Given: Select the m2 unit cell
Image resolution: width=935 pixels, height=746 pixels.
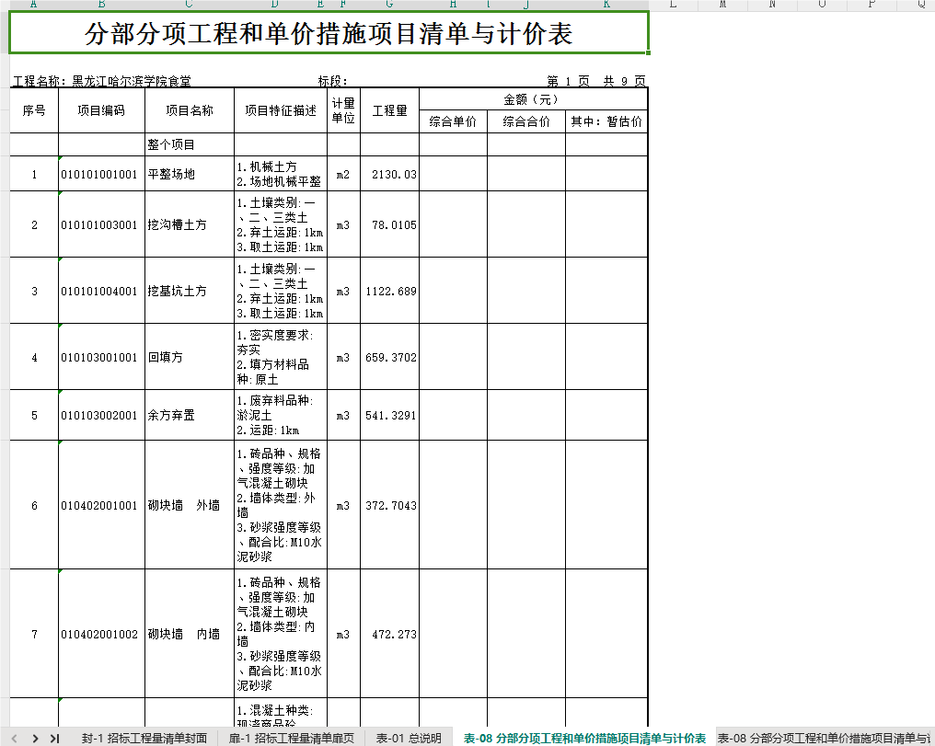Looking at the screenshot, I should click(x=343, y=174).
